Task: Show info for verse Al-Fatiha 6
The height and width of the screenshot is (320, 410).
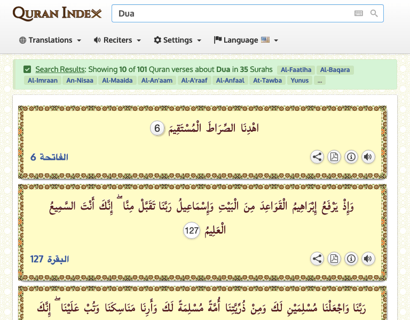Action: pyautogui.click(x=351, y=157)
